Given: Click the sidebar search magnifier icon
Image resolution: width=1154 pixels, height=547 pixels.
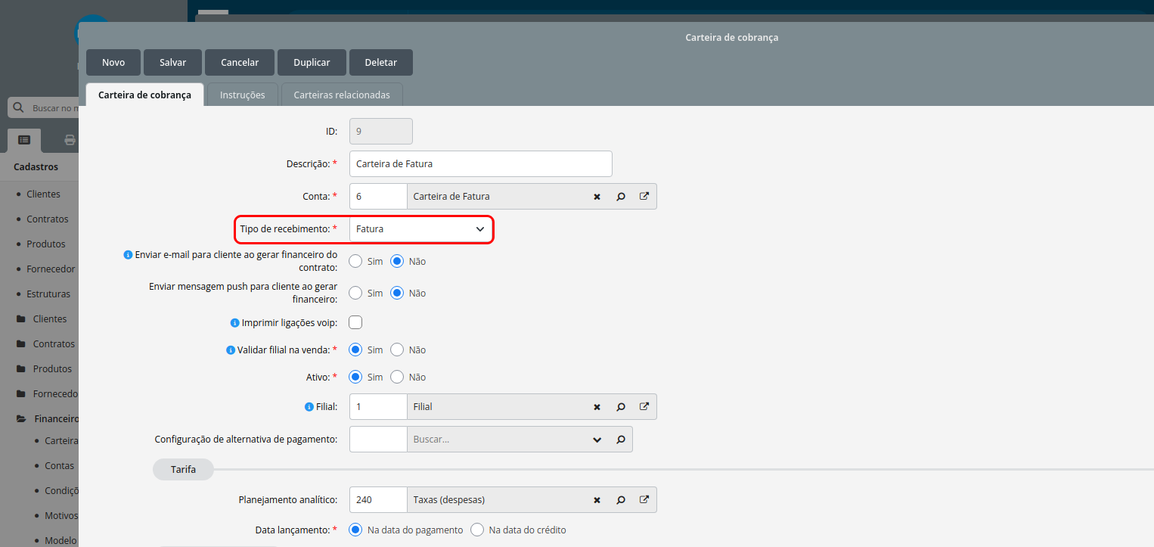Looking at the screenshot, I should (19, 107).
